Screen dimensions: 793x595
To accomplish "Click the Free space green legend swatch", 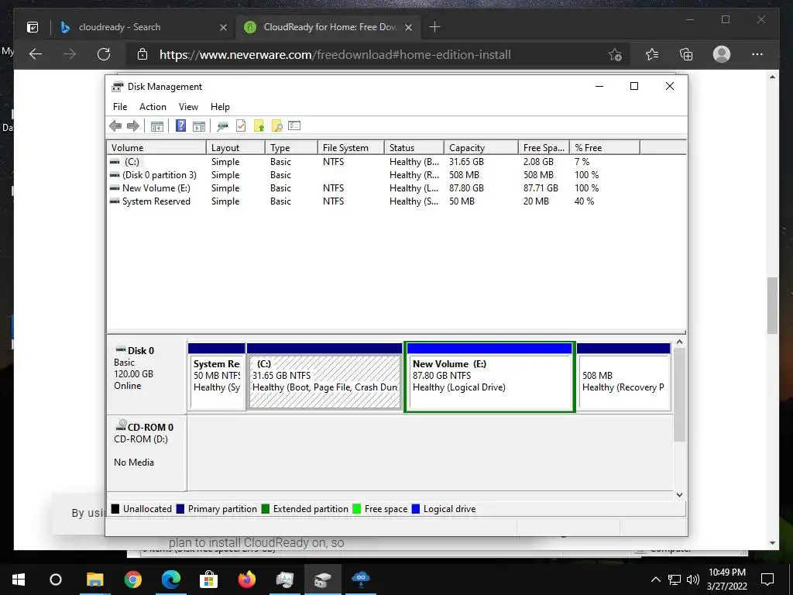I will (x=356, y=509).
